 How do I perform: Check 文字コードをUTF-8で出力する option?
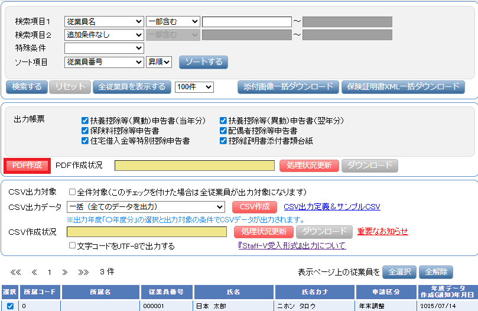click(72, 246)
